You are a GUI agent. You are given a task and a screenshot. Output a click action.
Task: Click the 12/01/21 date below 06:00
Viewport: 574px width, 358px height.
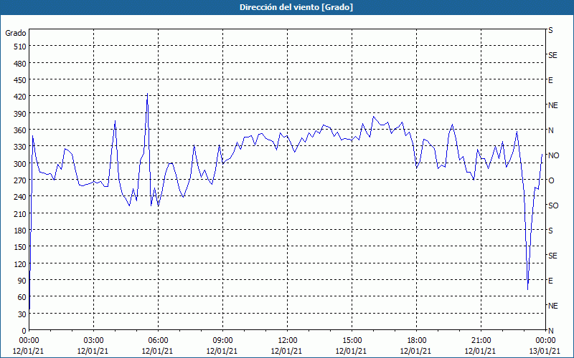tap(157, 351)
